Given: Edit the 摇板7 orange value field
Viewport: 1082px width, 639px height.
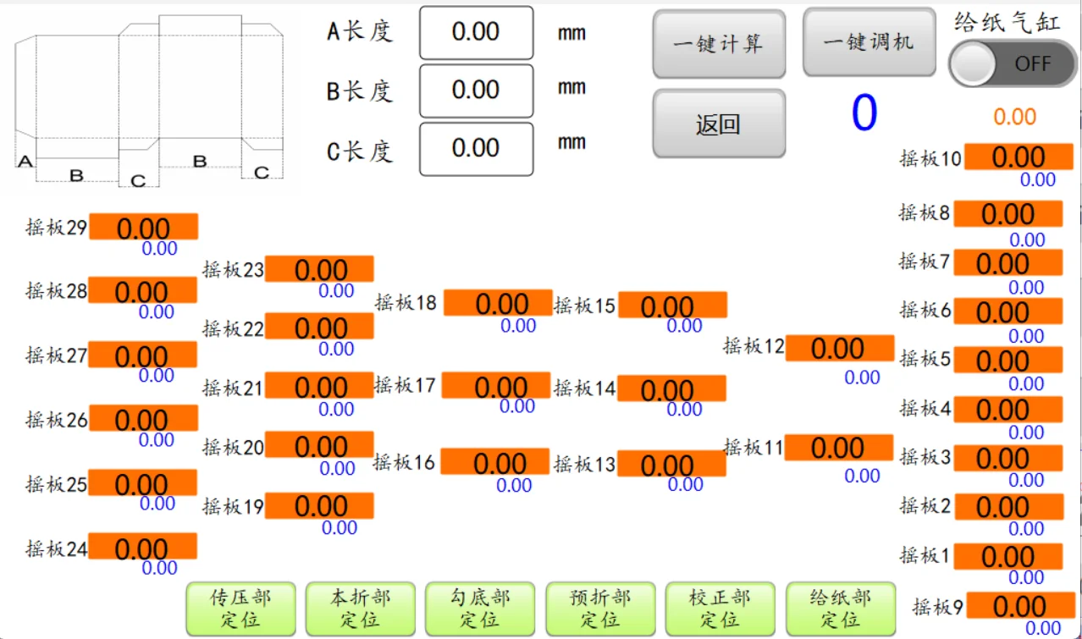Looking at the screenshot, I should [x=1008, y=263].
